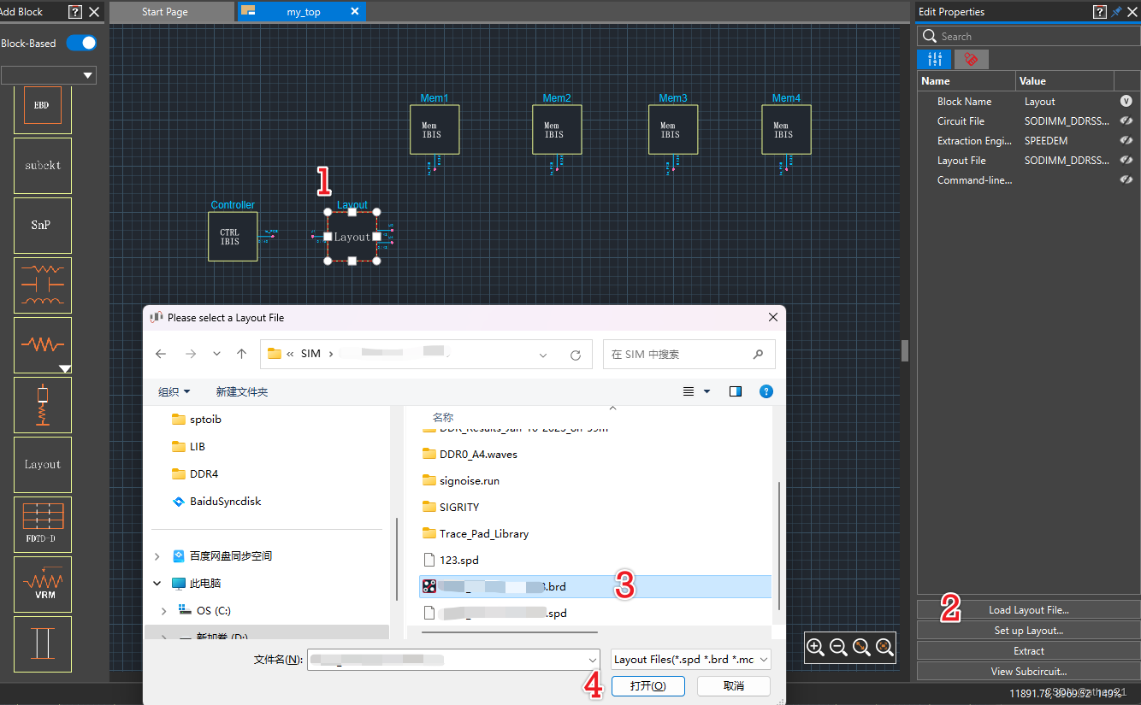The image size is (1141, 705).
Task: Click the search box '在 SIM 中搜索'
Action: [x=689, y=354]
